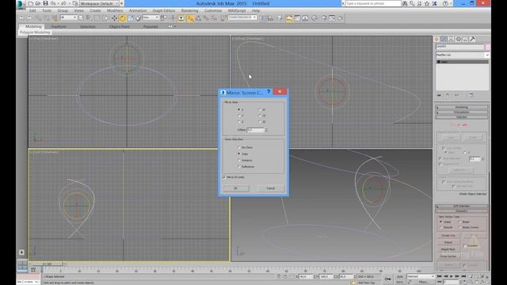Select the Smooth new vertex type
Viewport: 507px width, 285px height.
coord(441,227)
